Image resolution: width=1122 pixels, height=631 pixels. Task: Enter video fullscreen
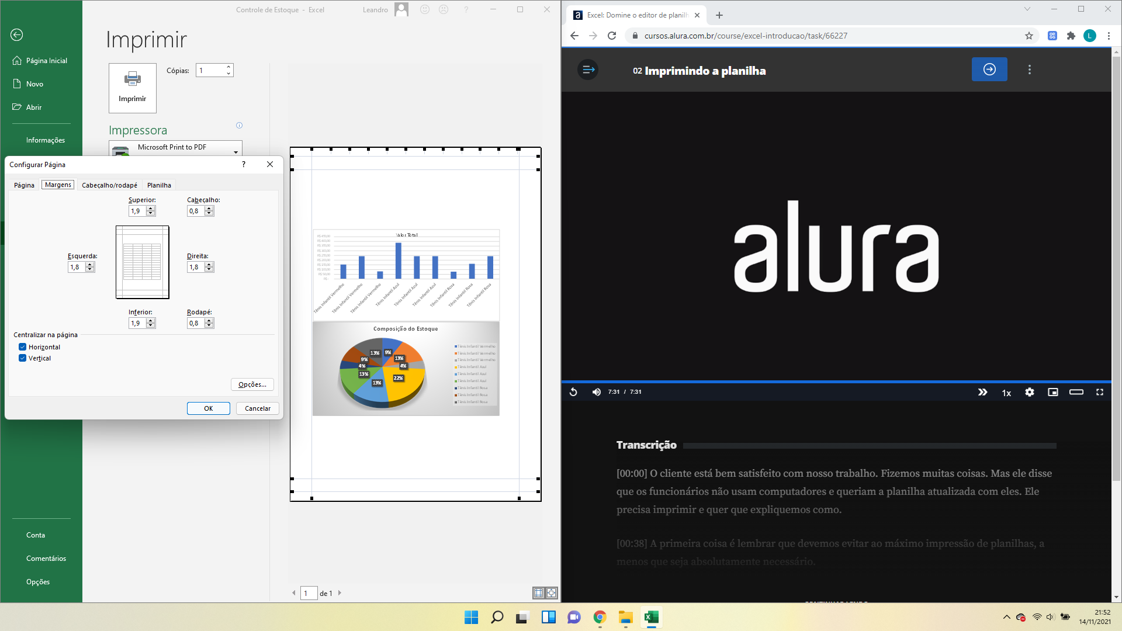click(x=1100, y=392)
